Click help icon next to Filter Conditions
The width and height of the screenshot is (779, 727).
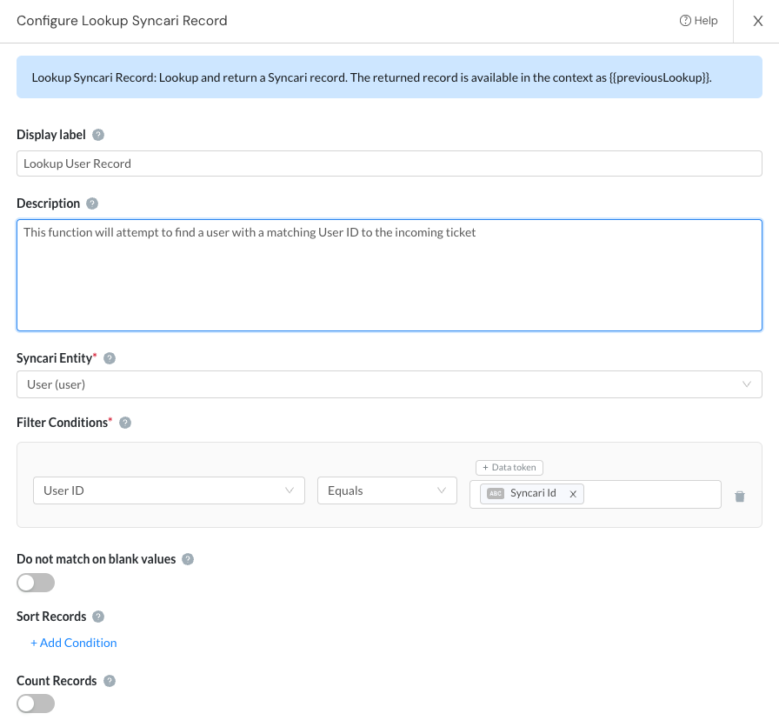point(125,423)
